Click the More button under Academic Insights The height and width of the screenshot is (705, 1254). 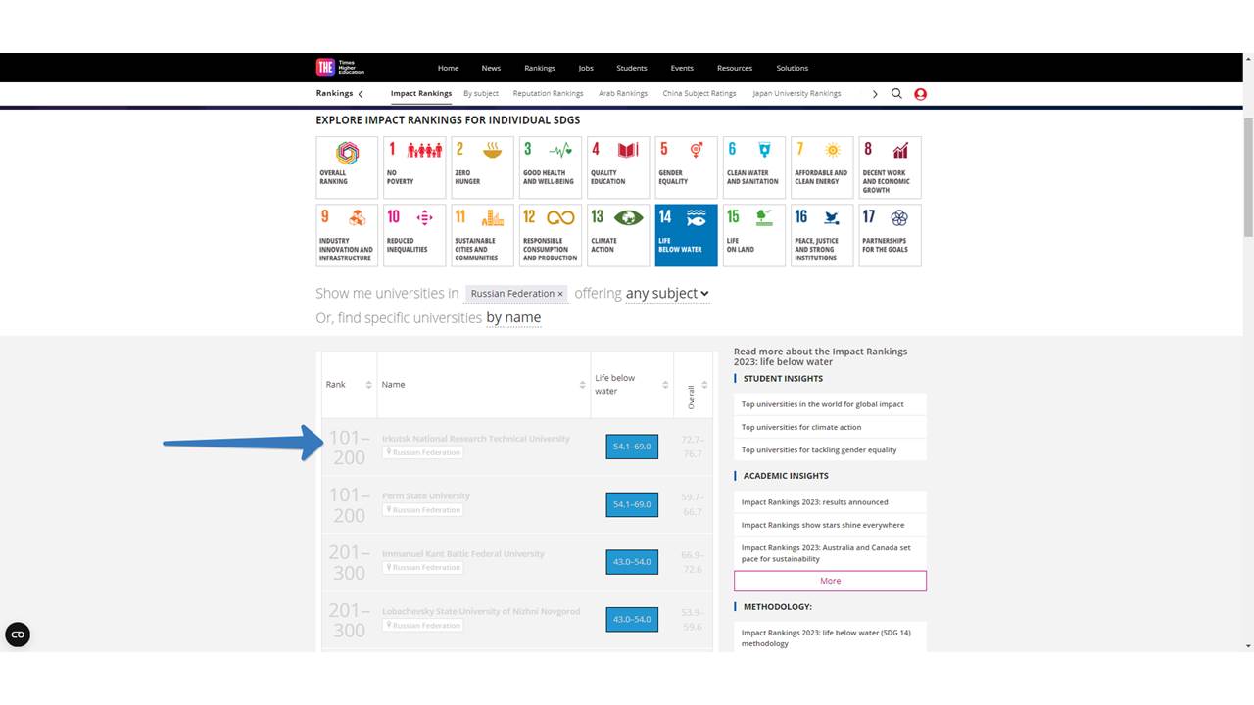[x=830, y=581]
